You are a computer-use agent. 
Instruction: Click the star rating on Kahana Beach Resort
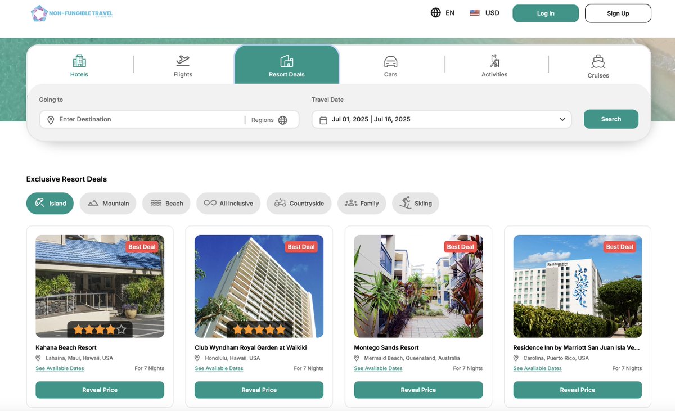click(x=100, y=329)
